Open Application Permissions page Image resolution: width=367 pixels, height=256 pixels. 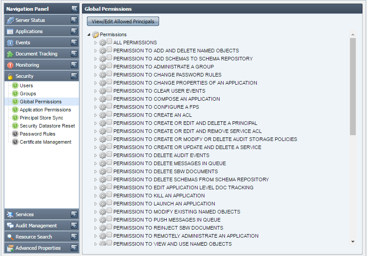[45, 110]
